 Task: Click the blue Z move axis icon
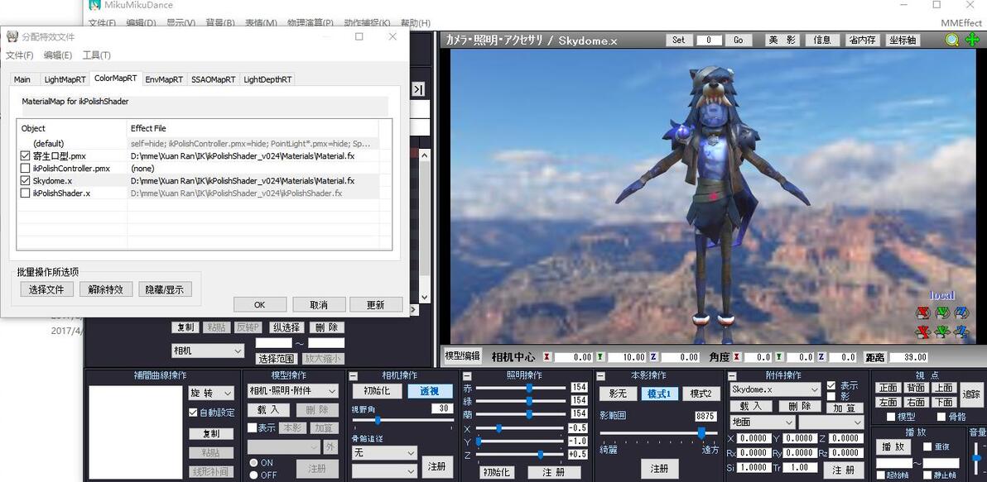coord(961,332)
